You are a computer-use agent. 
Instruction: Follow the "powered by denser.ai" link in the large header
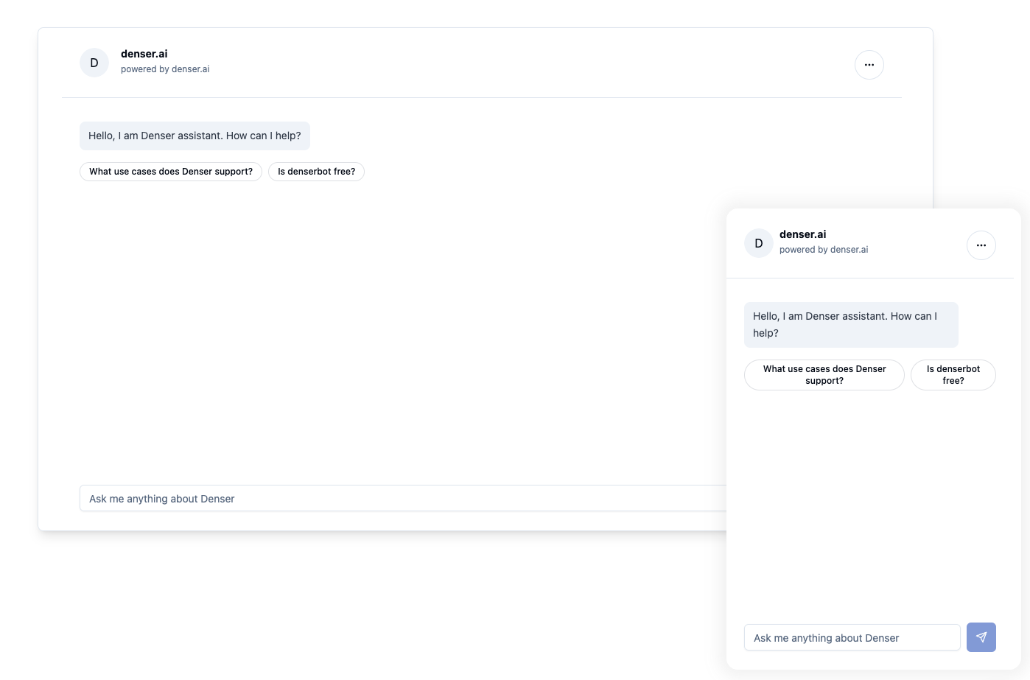pos(165,69)
